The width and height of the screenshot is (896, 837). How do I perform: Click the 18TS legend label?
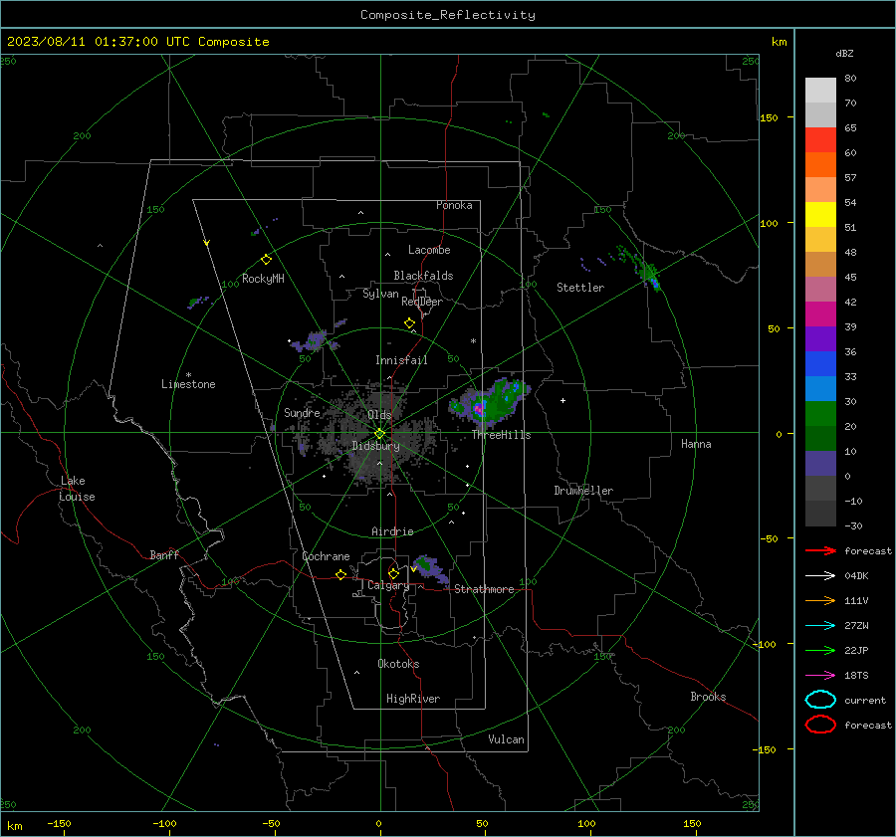[x=856, y=676]
